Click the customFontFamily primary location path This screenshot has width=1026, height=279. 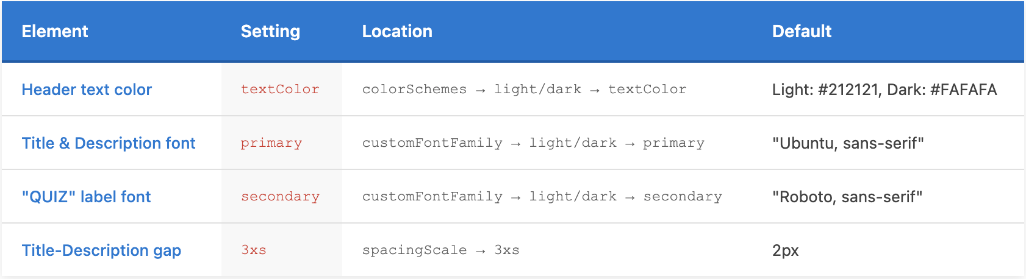[x=533, y=143]
